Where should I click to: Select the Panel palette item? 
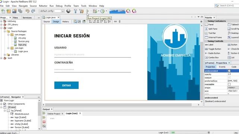coord(211,25)
